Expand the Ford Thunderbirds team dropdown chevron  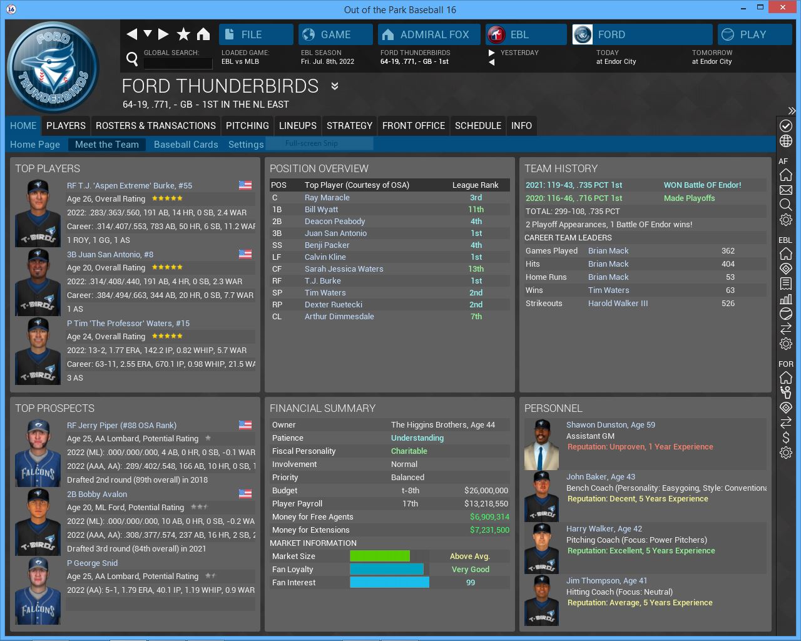coord(335,86)
